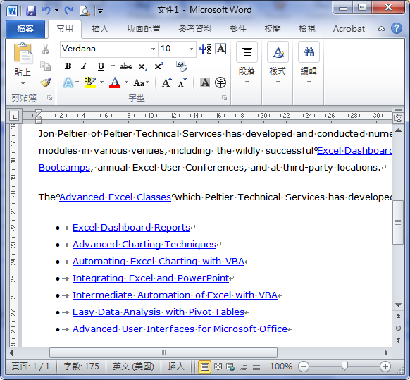Screen dimensions: 410x380
Task: Undo the last action
Action: pyautogui.click(x=46, y=11)
